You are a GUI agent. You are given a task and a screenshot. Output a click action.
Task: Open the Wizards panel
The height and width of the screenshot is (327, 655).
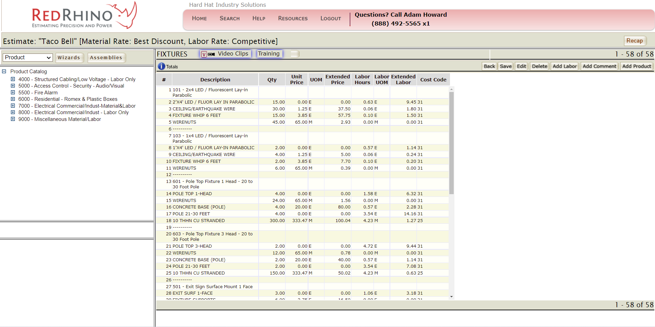(x=70, y=58)
